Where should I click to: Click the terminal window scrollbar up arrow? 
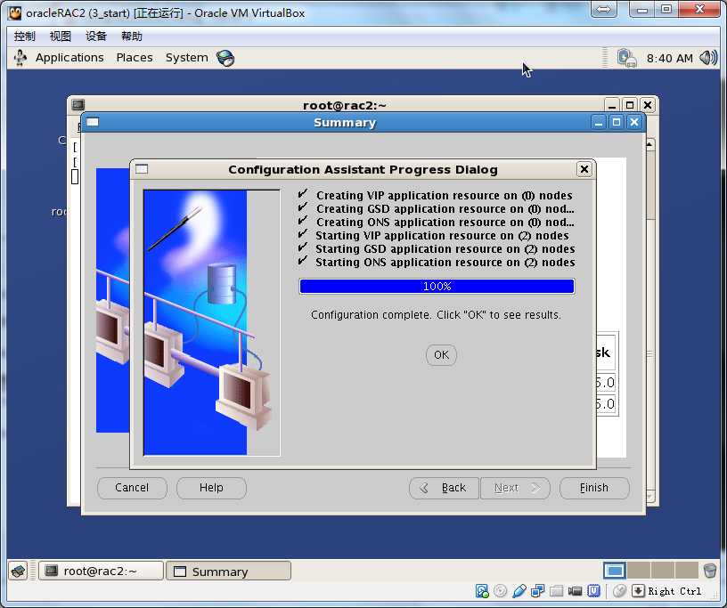click(650, 145)
